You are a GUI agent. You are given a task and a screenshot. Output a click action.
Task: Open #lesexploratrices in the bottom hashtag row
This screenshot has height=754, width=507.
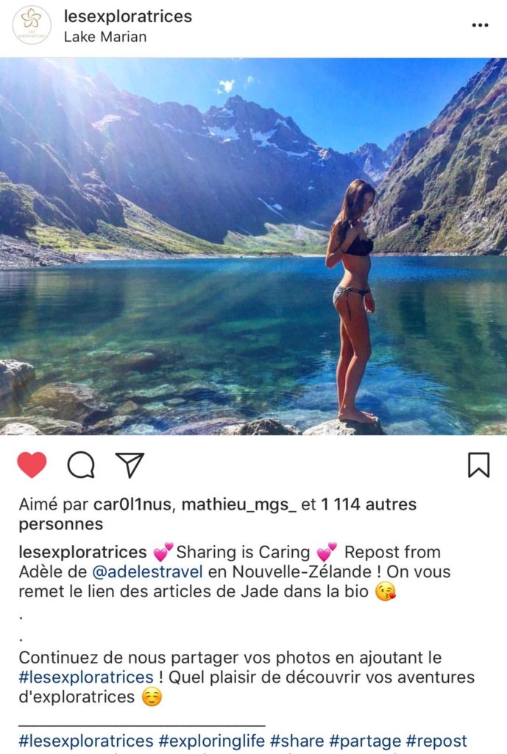pos(86,741)
